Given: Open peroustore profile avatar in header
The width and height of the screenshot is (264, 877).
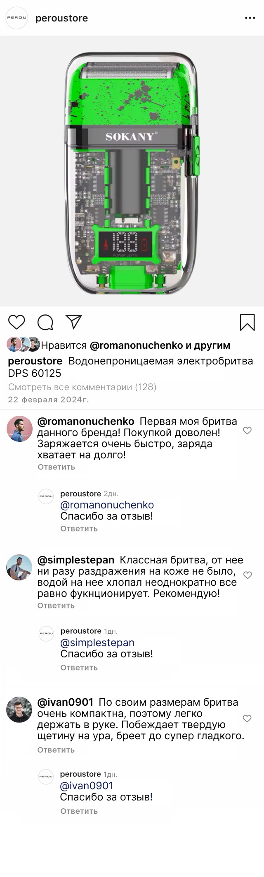Looking at the screenshot, I should tap(16, 18).
